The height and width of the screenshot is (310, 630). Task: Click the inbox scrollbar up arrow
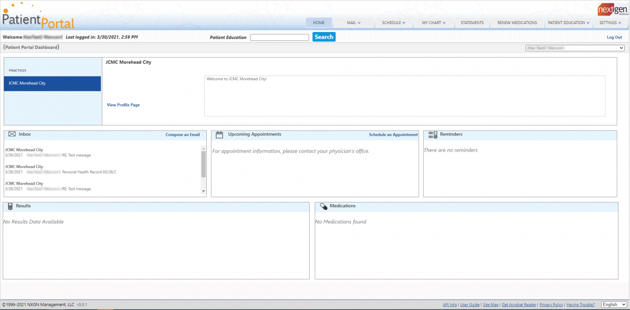pyautogui.click(x=204, y=148)
